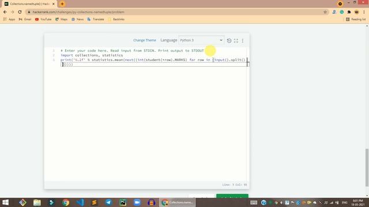Click the page vertical scrollbar thumb
This screenshot has width=369, height=207.
367,167
